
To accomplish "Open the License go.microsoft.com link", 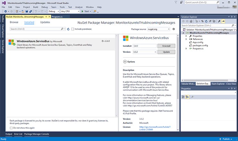I will tap(155, 128).
